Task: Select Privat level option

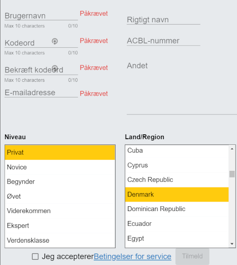Action: 60,152
